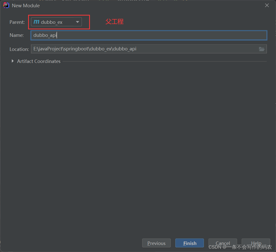Screen dimensions: 276x252
Task: Click the Previous button
Action: [156, 243]
